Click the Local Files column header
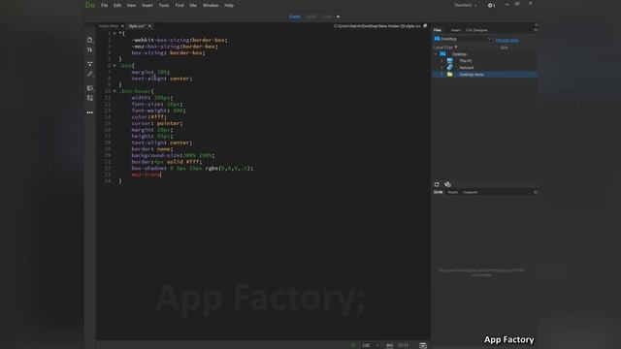Screen dimensions: 621x349 tap(445, 48)
